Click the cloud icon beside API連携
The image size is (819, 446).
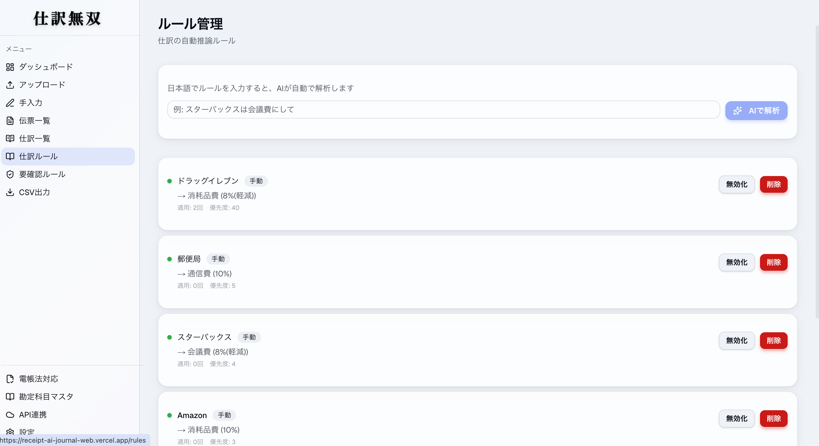(x=10, y=415)
